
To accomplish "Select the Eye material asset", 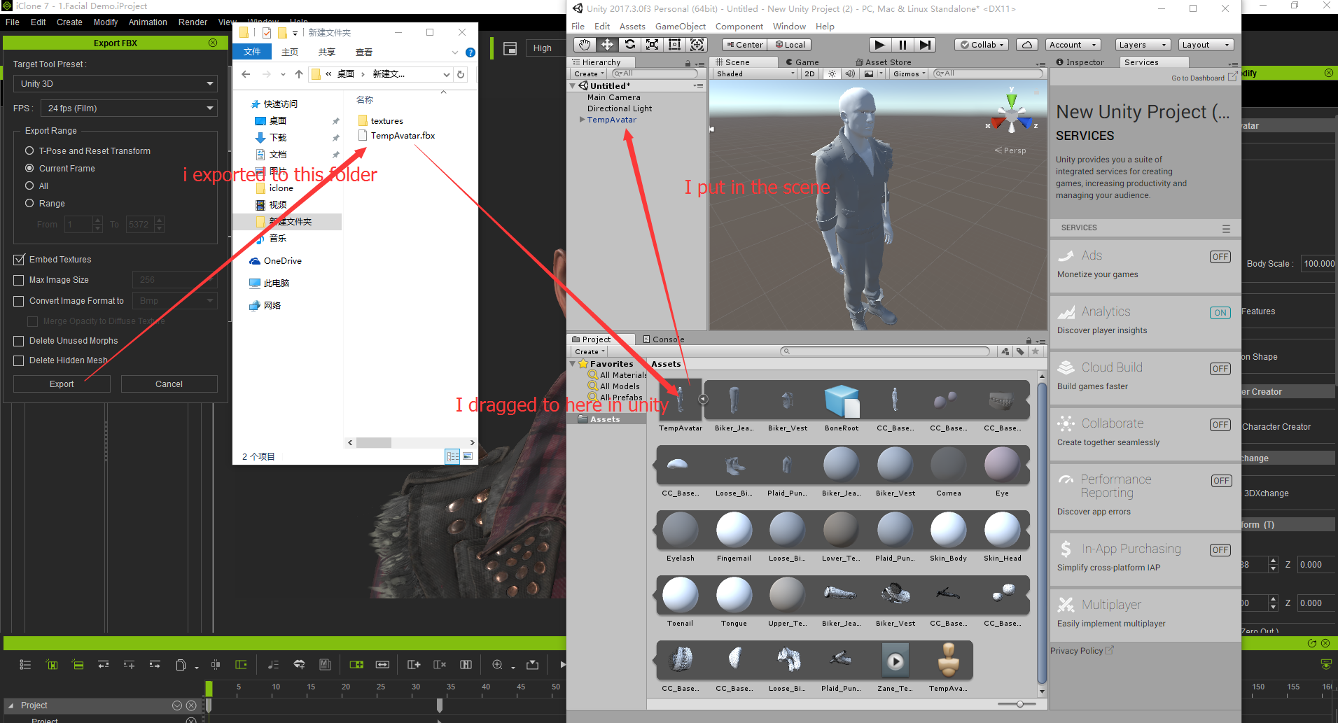I will click(x=1002, y=466).
